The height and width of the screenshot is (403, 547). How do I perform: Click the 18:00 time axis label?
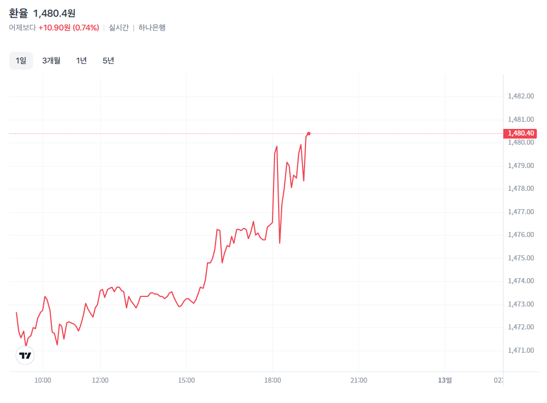point(273,380)
